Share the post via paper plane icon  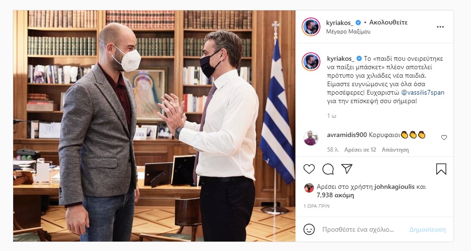346,169
